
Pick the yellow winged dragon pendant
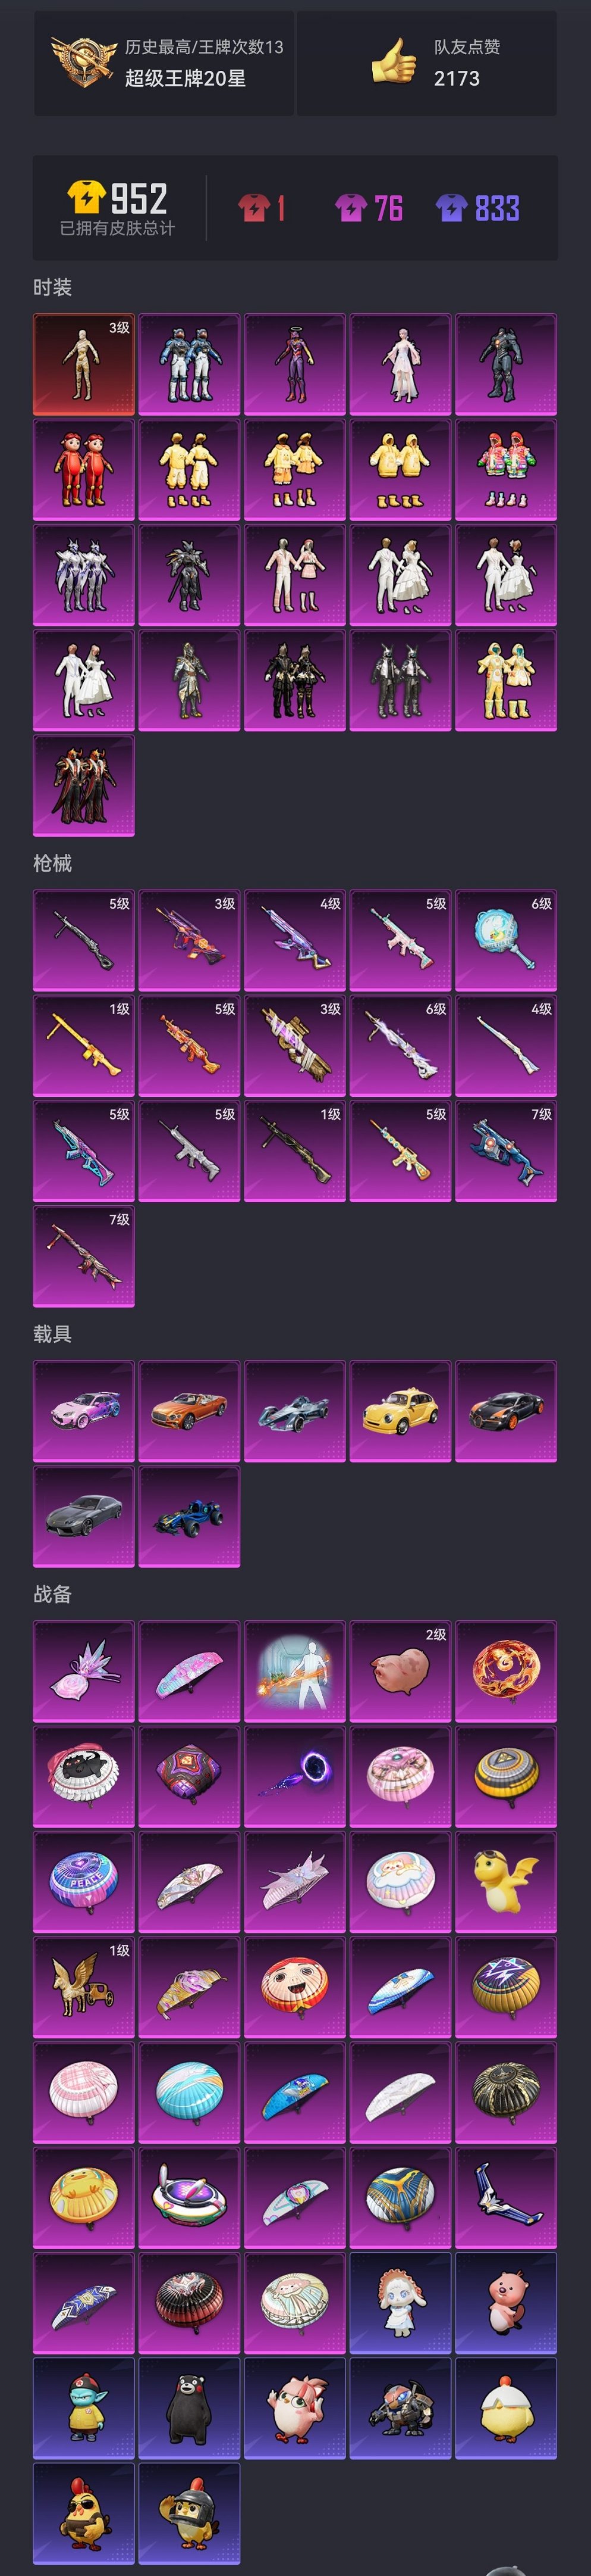tap(506, 1882)
